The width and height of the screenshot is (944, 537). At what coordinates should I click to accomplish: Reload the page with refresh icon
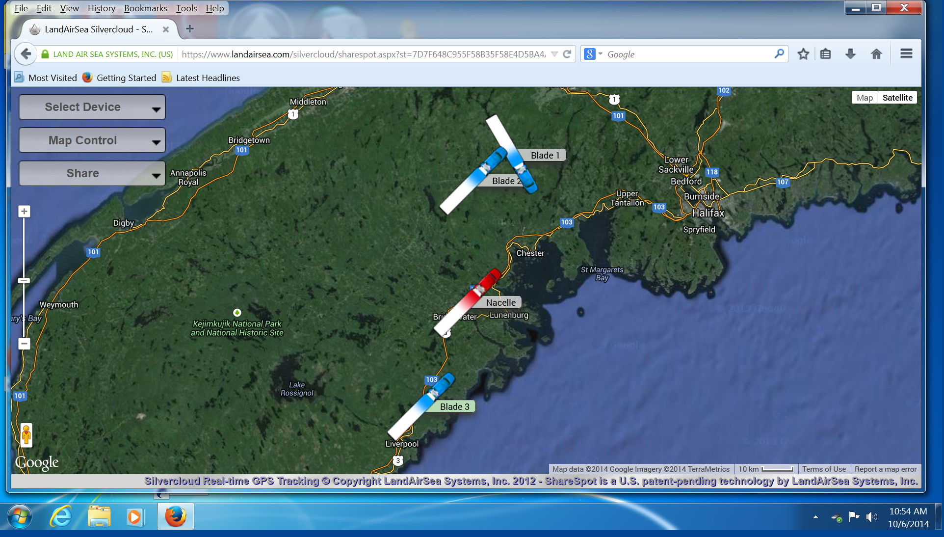tap(567, 54)
